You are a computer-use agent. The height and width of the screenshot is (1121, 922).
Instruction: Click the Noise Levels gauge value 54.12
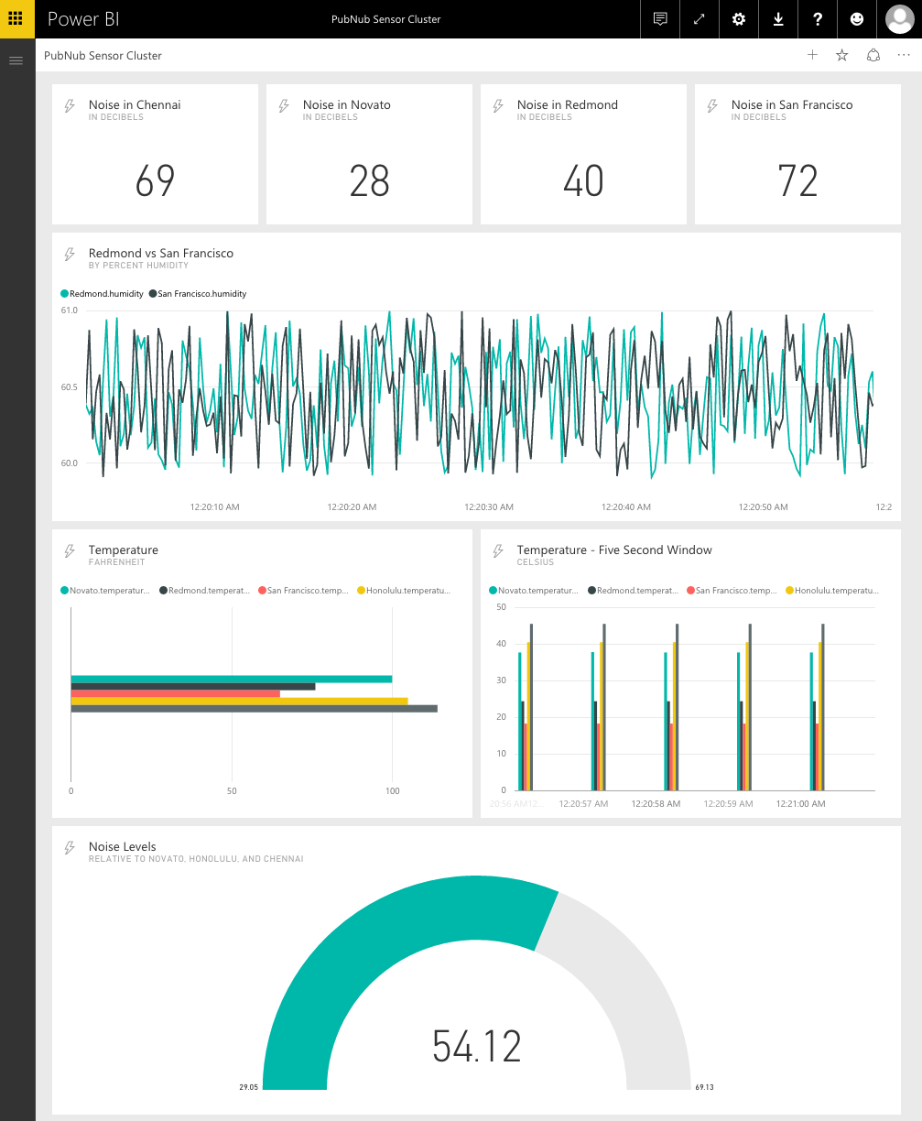(x=476, y=1046)
